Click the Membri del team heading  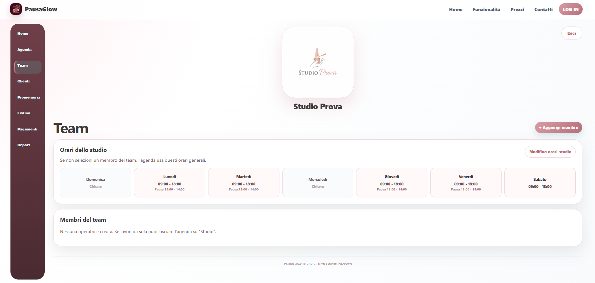coord(83,220)
